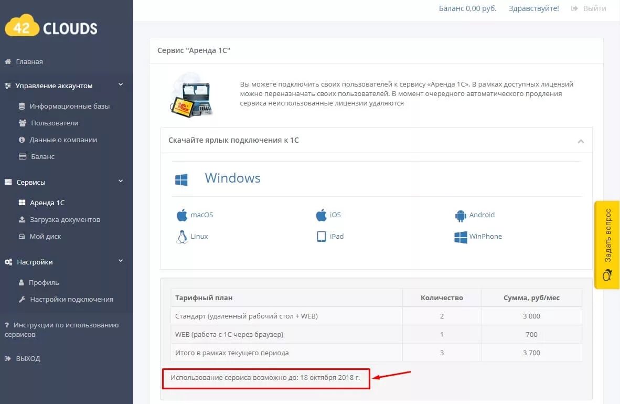The width and height of the screenshot is (620, 404).
Task: Click the iPad text link
Action: pyautogui.click(x=337, y=236)
